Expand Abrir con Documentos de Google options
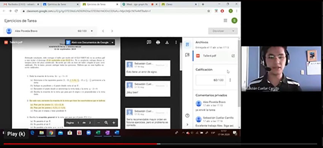This screenshot has height=148, width=323. (112, 43)
